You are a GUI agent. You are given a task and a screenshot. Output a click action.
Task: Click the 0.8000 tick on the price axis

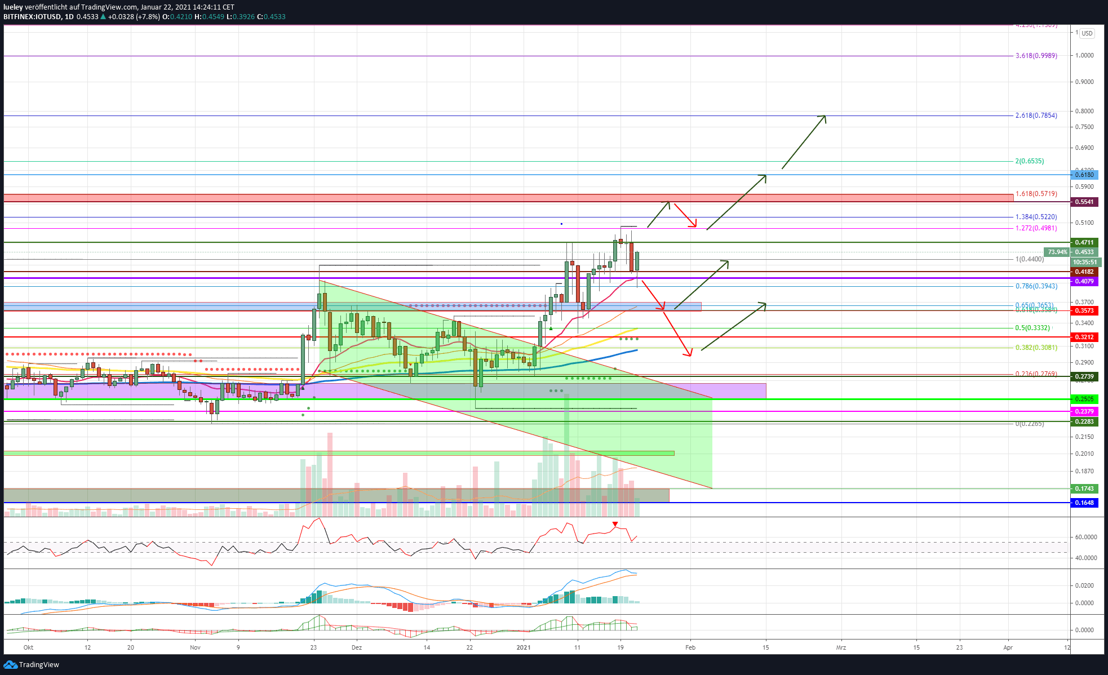[1084, 111]
